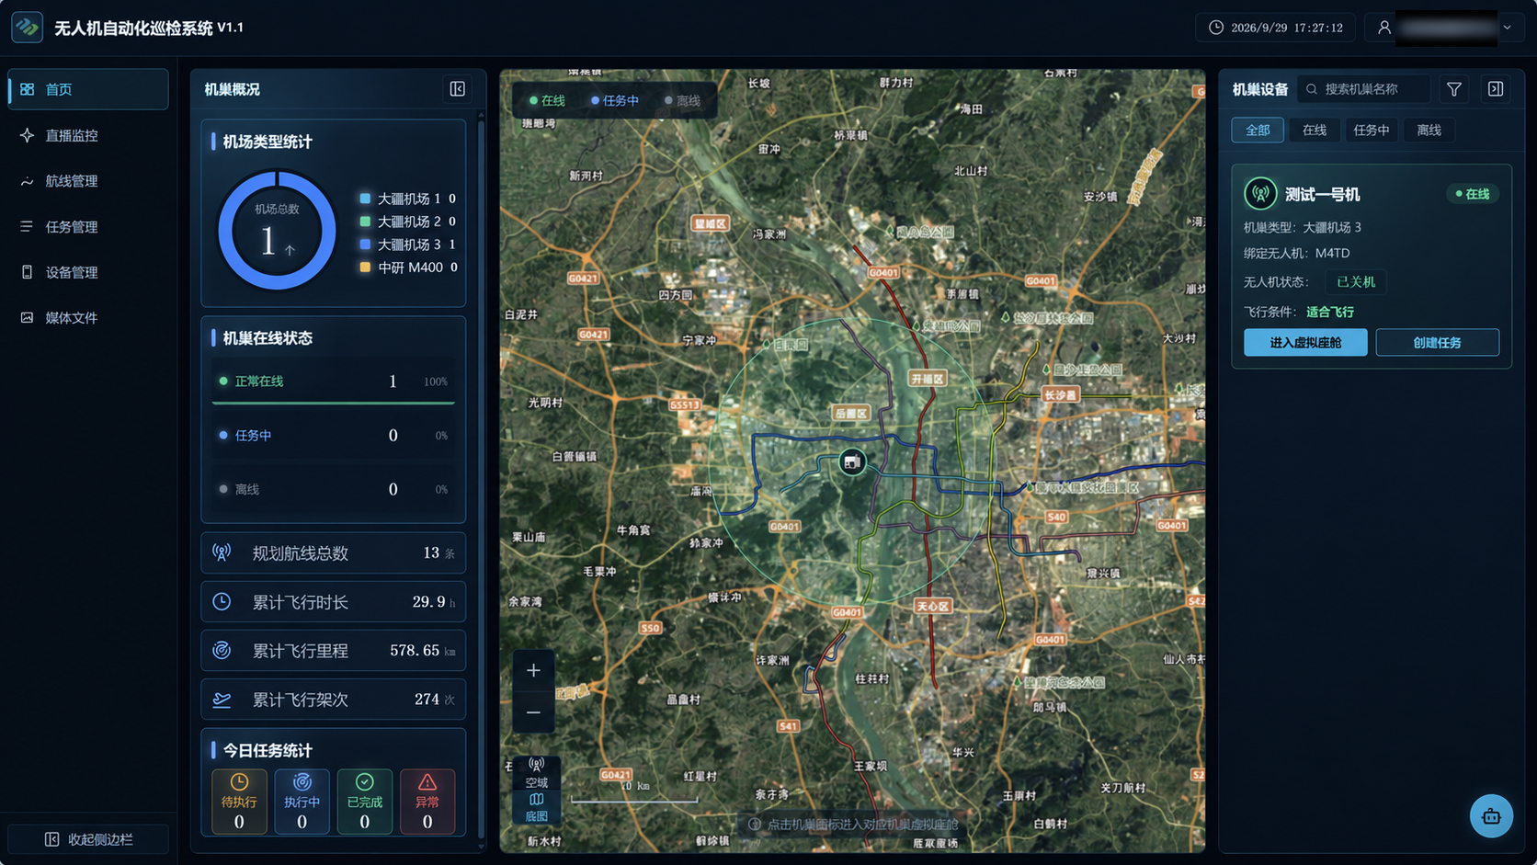Focus the 搜索机巢名称 search field
Viewport: 1537px width, 865px height.
pyautogui.click(x=1363, y=89)
